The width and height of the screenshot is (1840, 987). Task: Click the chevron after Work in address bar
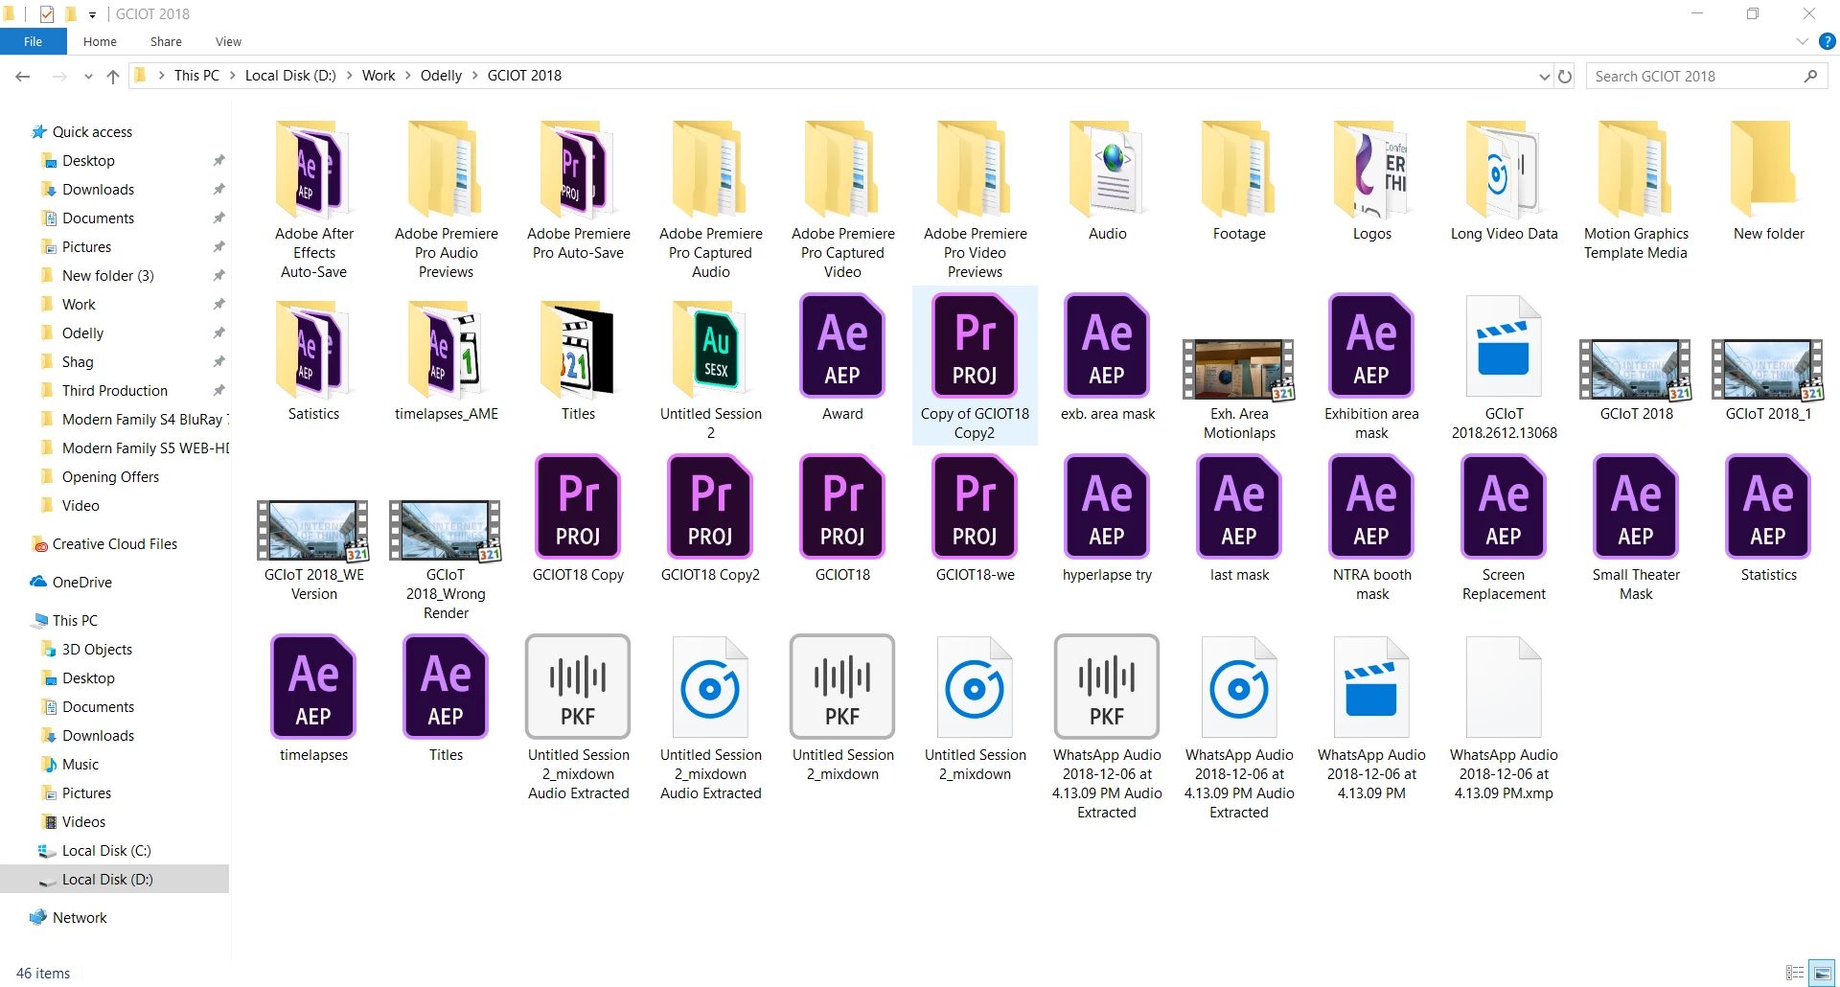tap(408, 76)
